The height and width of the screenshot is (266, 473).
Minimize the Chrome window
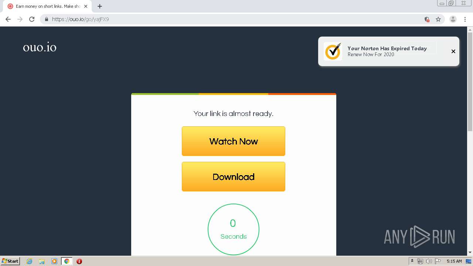442,3
